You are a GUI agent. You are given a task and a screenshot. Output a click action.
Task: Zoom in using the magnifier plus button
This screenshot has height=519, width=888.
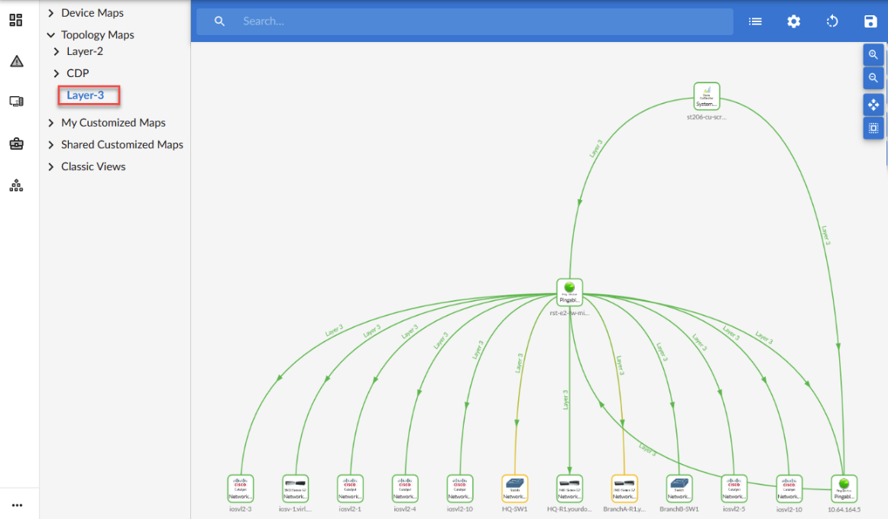[x=873, y=55]
